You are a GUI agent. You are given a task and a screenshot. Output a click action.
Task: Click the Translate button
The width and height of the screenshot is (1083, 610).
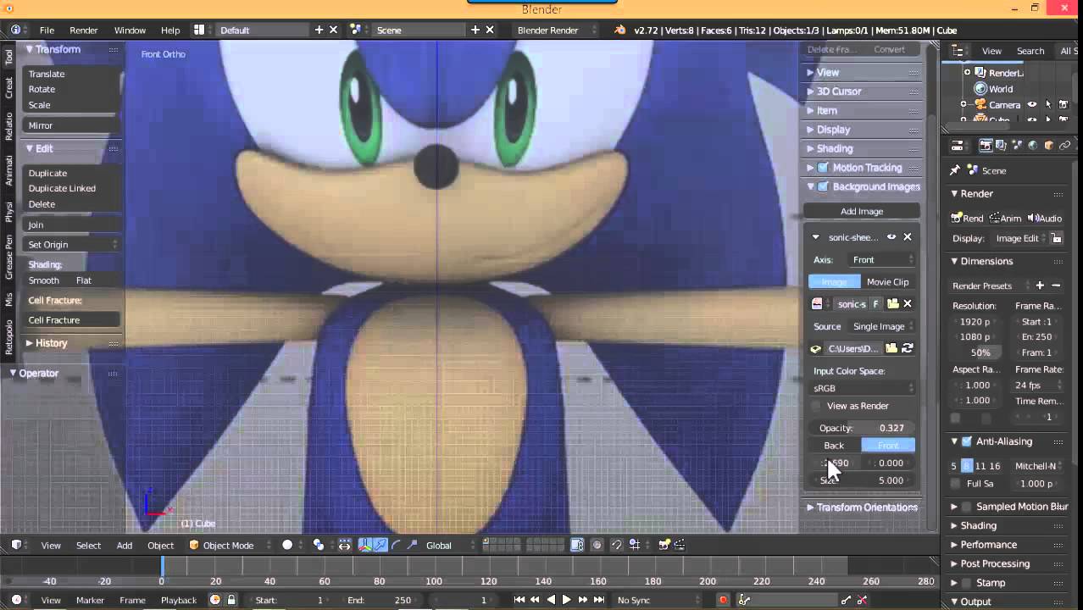(72, 74)
